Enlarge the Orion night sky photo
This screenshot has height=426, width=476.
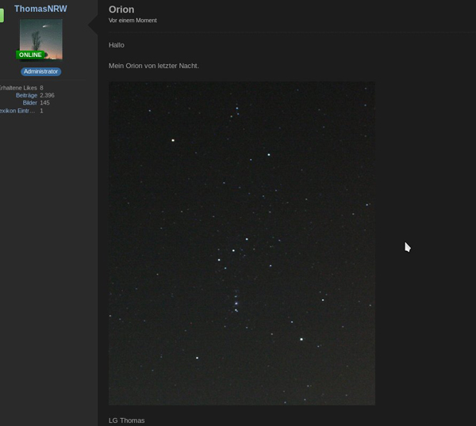pyautogui.click(x=242, y=243)
